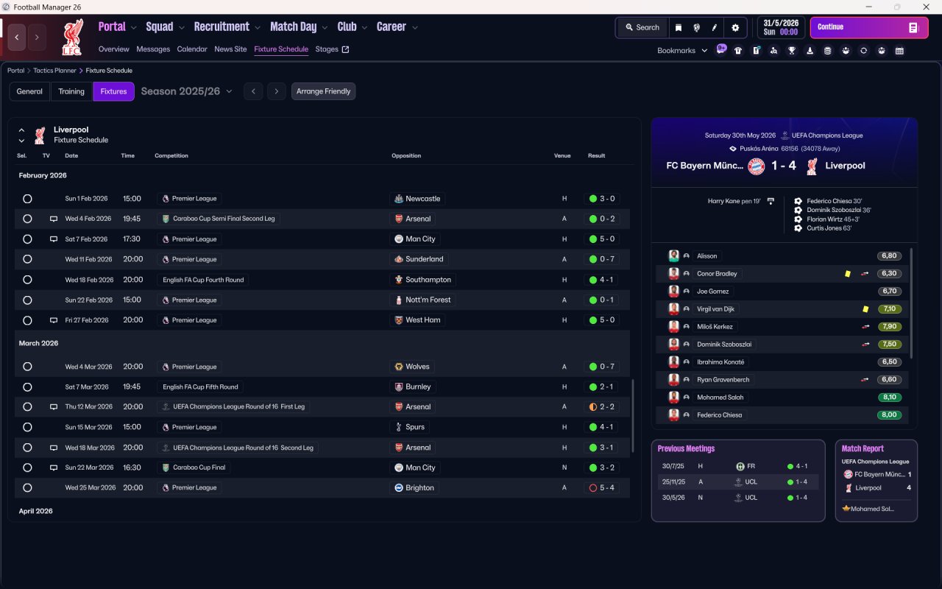Click the Wolves club badge in the fixture list
Viewport: 942px width, 589px height.
[399, 367]
